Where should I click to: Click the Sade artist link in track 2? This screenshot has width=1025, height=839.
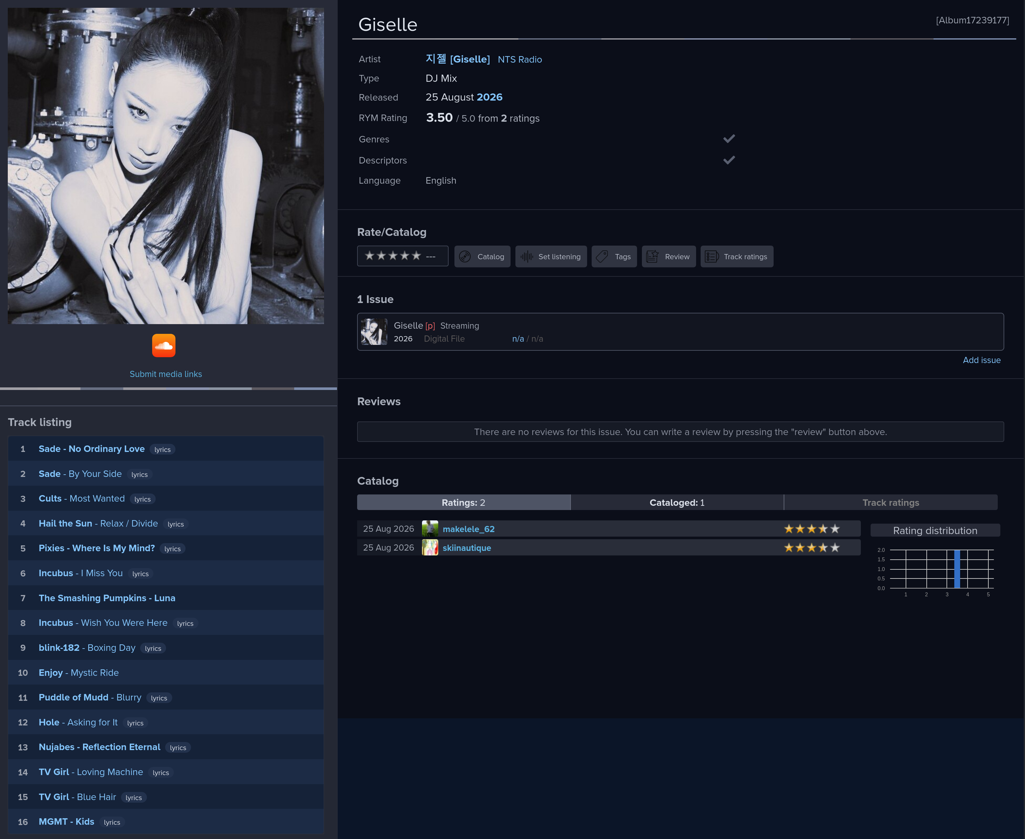(x=50, y=474)
